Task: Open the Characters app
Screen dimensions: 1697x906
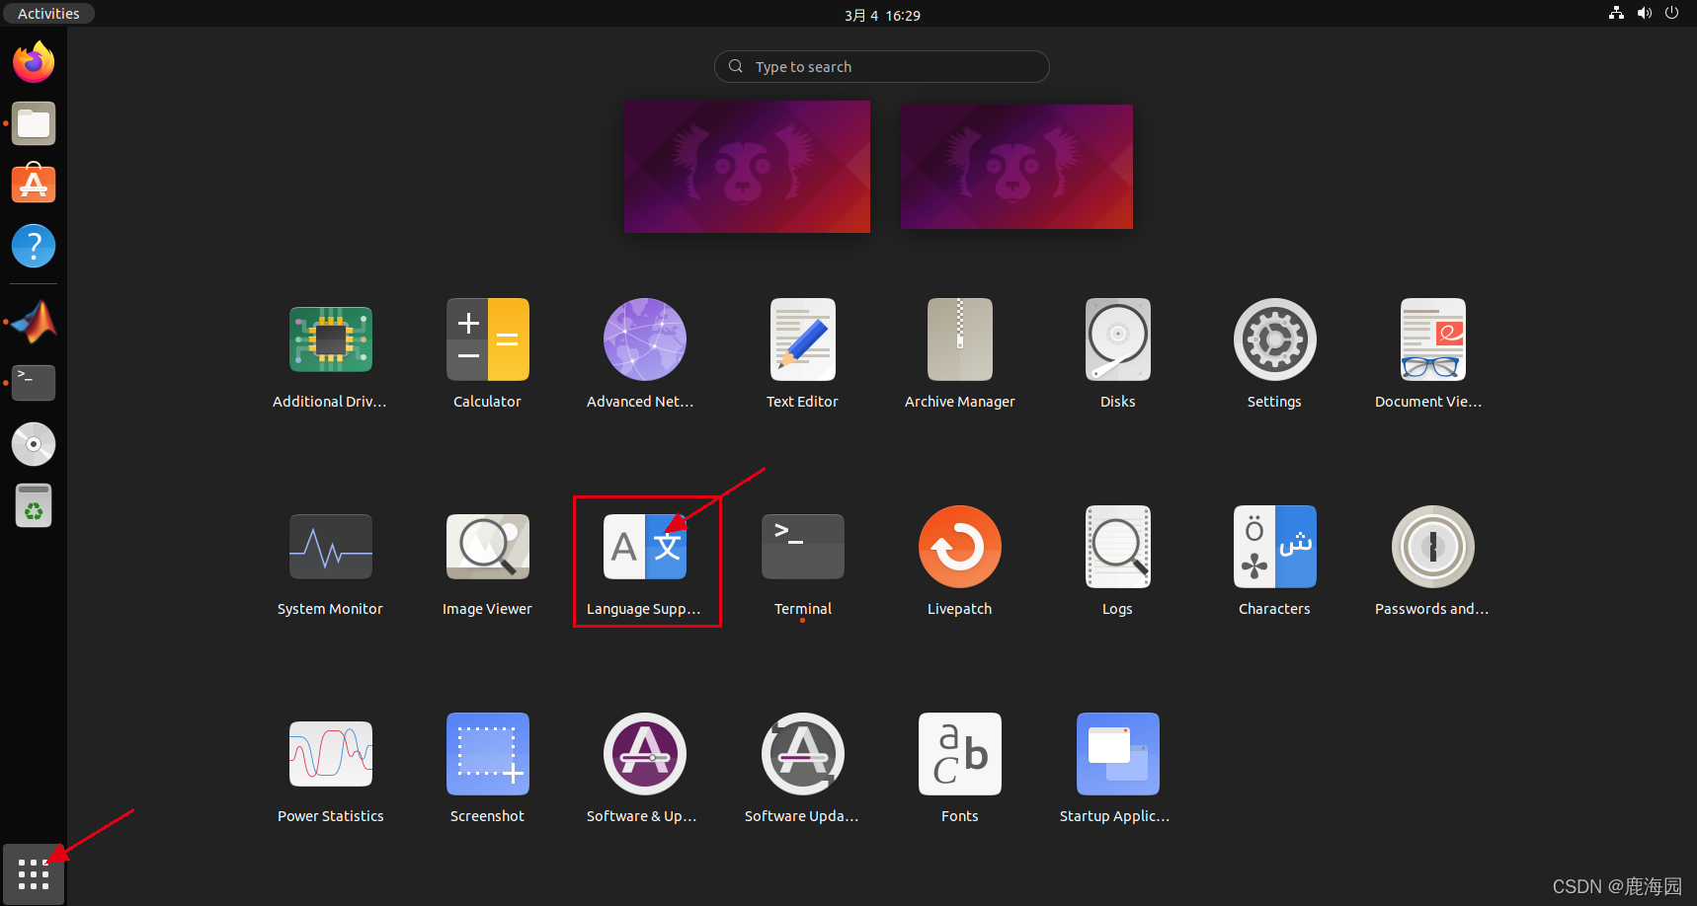Action: coord(1274,547)
